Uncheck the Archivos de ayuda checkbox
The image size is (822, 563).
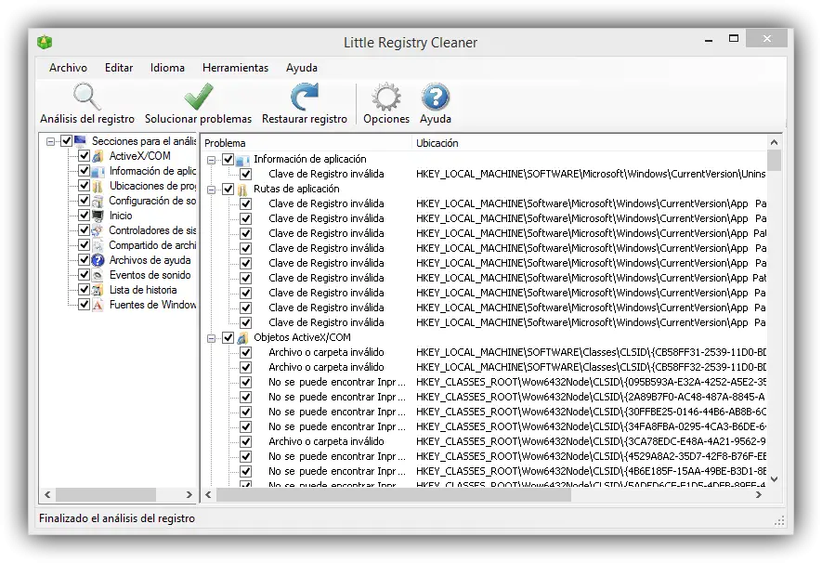(84, 259)
